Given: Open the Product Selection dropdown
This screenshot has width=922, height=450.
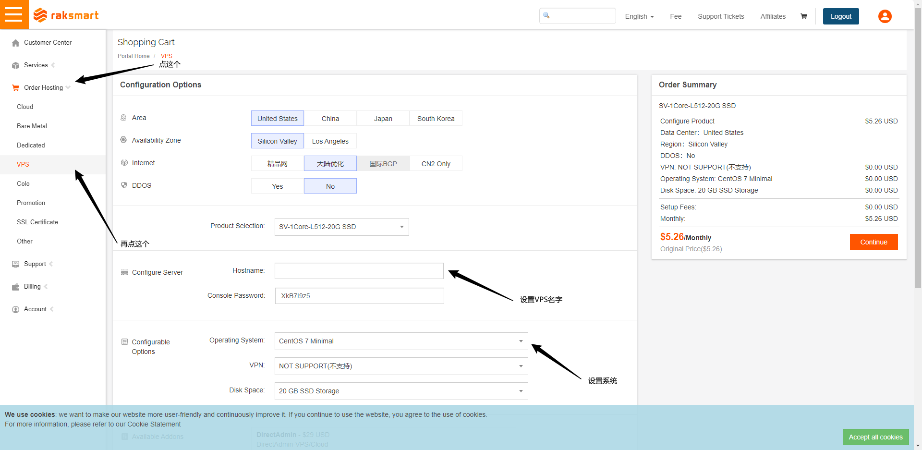Looking at the screenshot, I should (x=341, y=227).
